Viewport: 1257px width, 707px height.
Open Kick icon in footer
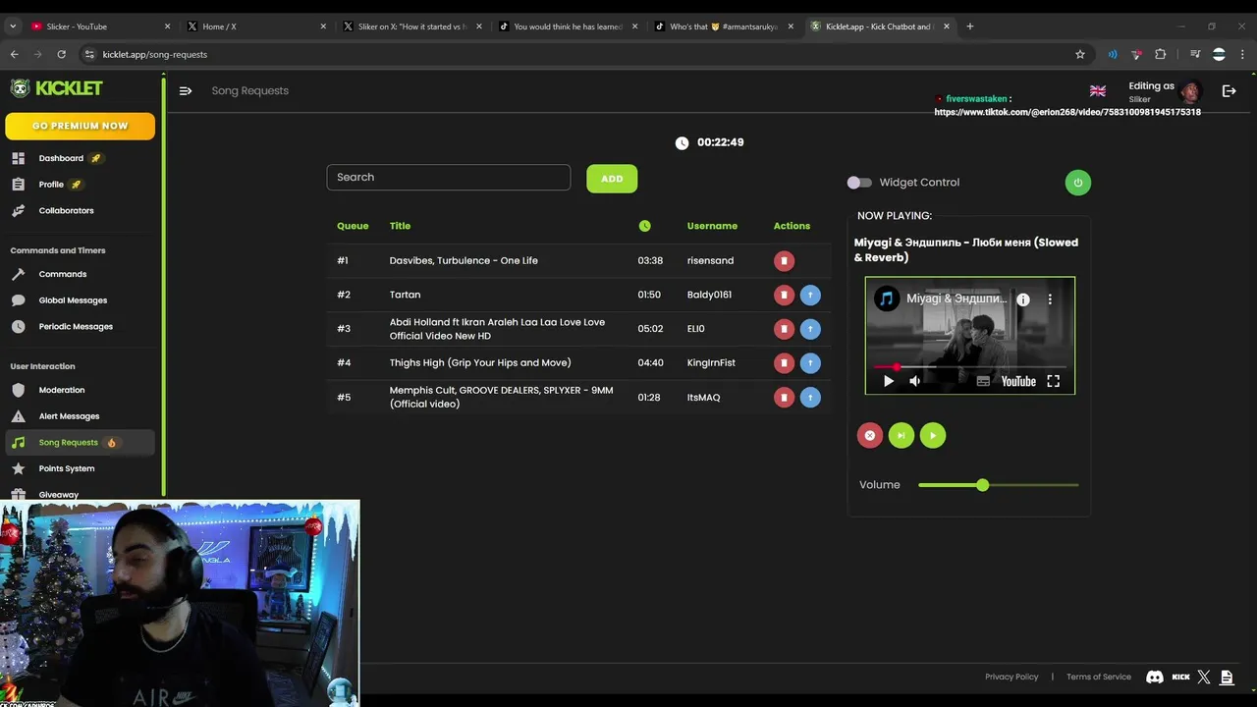(1180, 677)
